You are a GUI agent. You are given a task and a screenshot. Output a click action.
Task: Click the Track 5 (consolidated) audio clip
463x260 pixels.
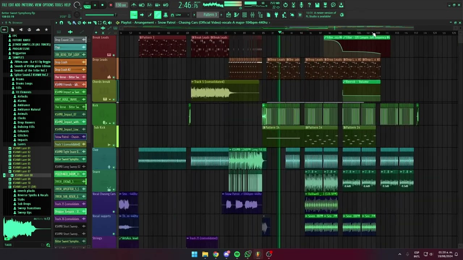point(225,90)
